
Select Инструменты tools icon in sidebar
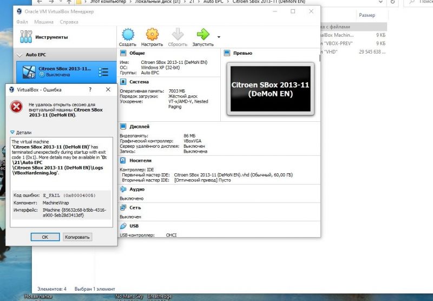click(26, 37)
